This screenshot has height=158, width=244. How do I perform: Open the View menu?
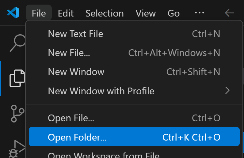(x=146, y=13)
